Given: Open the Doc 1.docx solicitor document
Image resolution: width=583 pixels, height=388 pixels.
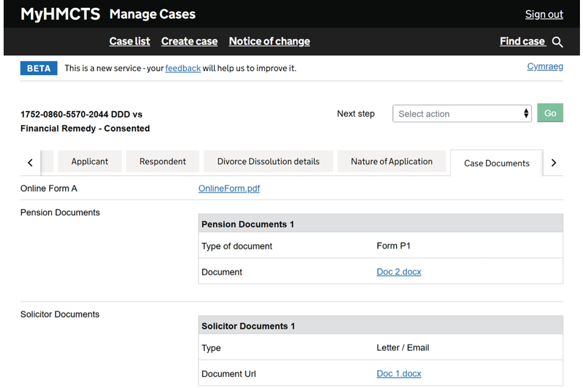Looking at the screenshot, I should coord(398,373).
